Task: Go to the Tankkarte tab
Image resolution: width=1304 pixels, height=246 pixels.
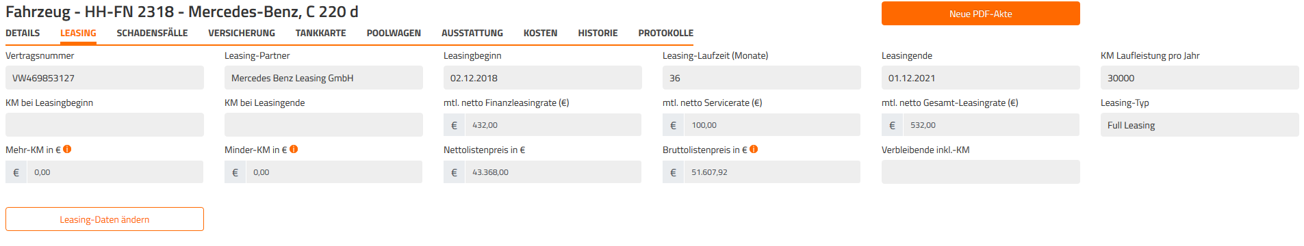Action: point(320,33)
